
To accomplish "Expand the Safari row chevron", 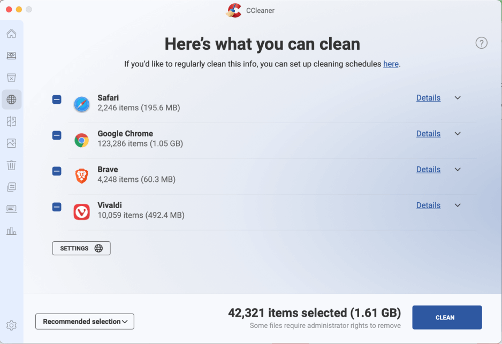I will tap(458, 98).
